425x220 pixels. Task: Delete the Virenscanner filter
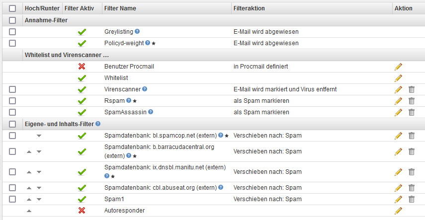[x=412, y=89]
